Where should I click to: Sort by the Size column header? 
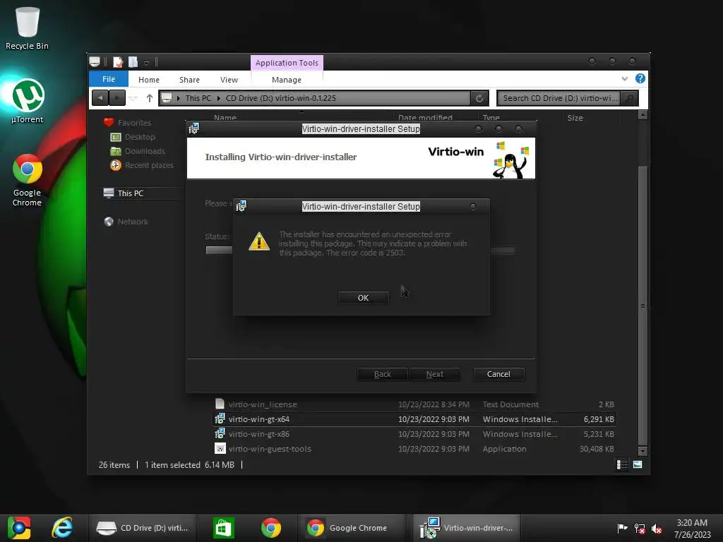tap(575, 118)
